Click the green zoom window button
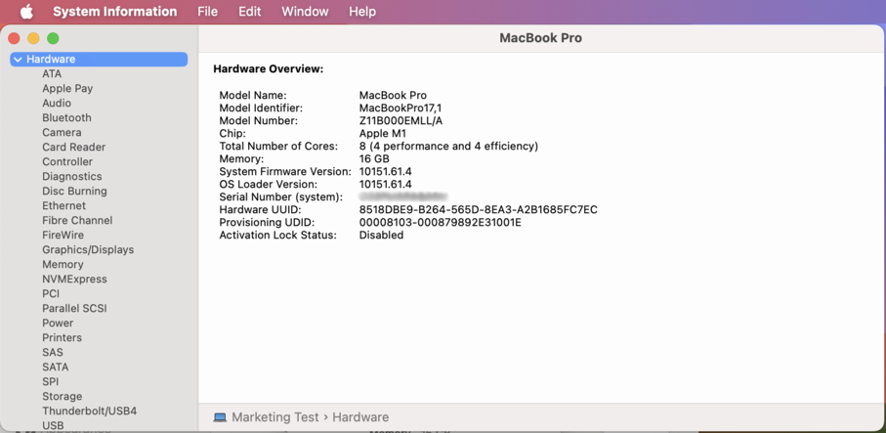This screenshot has width=886, height=433. point(53,38)
